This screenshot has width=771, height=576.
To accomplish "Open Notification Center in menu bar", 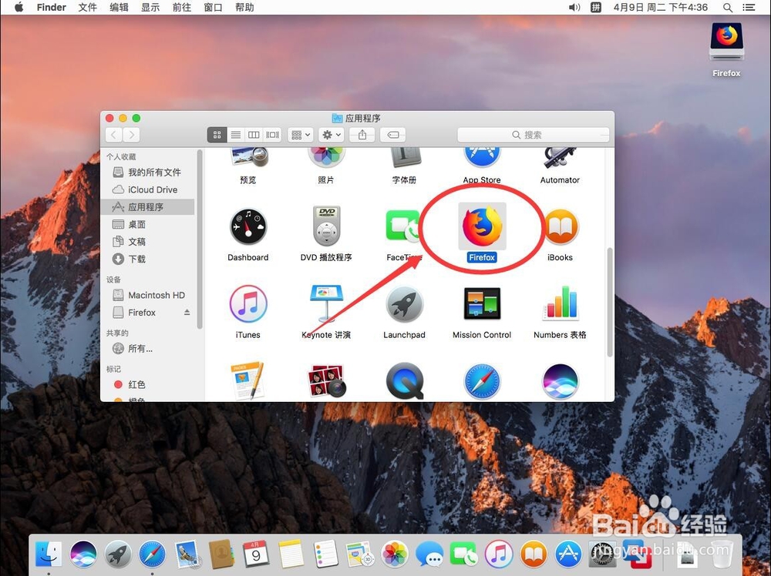I will point(749,8).
